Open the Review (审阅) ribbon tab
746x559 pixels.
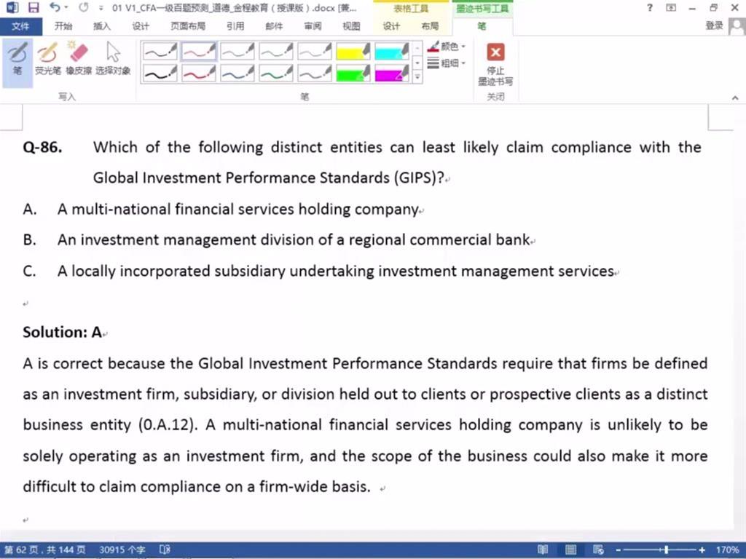pyautogui.click(x=313, y=26)
